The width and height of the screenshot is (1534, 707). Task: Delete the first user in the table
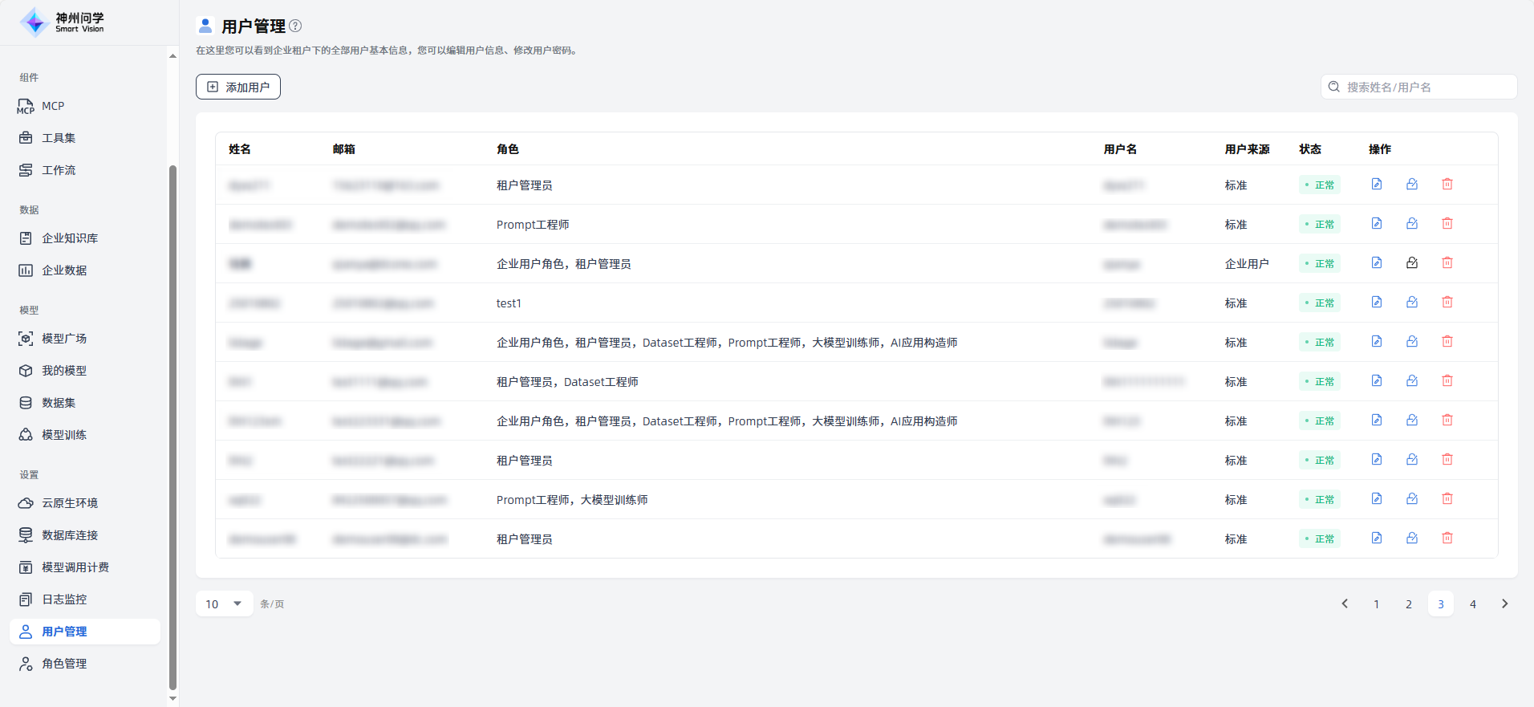pyautogui.click(x=1447, y=185)
